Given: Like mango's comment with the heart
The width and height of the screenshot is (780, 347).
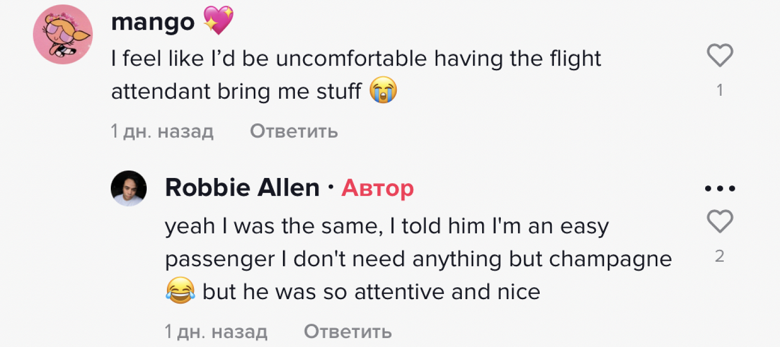Looking at the screenshot, I should [720, 55].
